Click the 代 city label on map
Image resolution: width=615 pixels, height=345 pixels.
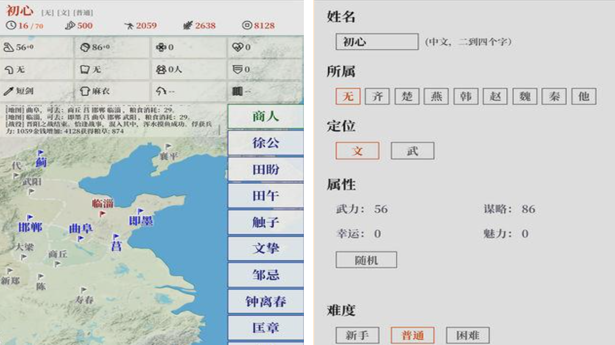click(16, 165)
